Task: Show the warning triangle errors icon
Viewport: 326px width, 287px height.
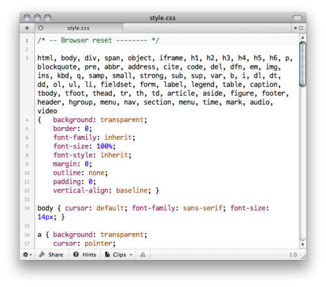Action: (143, 254)
